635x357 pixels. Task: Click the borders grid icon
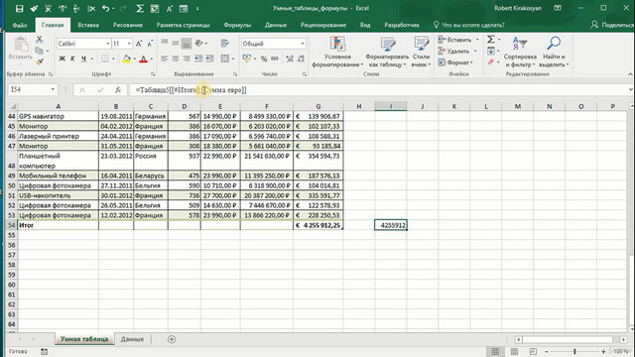[105, 59]
